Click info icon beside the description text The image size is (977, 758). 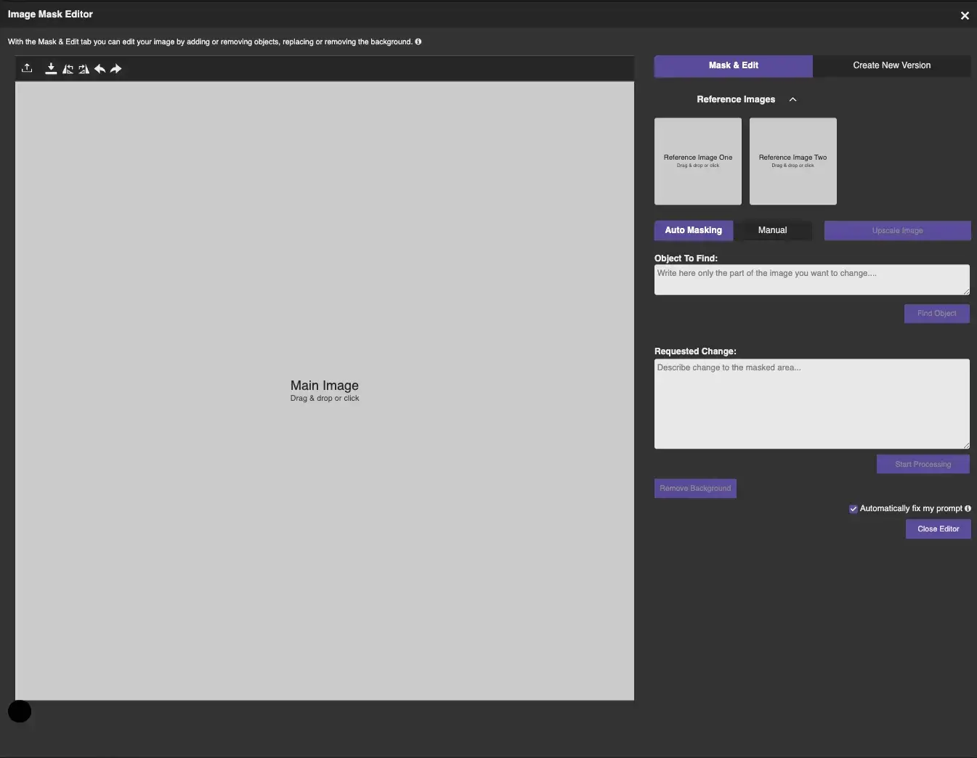click(x=418, y=41)
